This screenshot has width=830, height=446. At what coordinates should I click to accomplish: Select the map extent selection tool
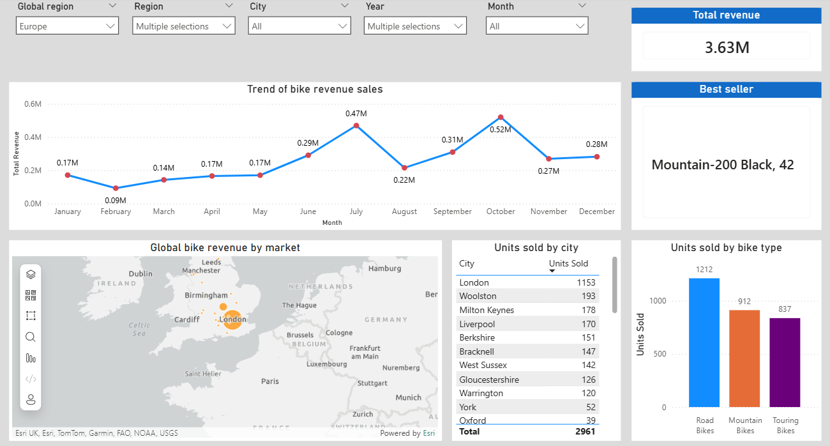pos(30,315)
